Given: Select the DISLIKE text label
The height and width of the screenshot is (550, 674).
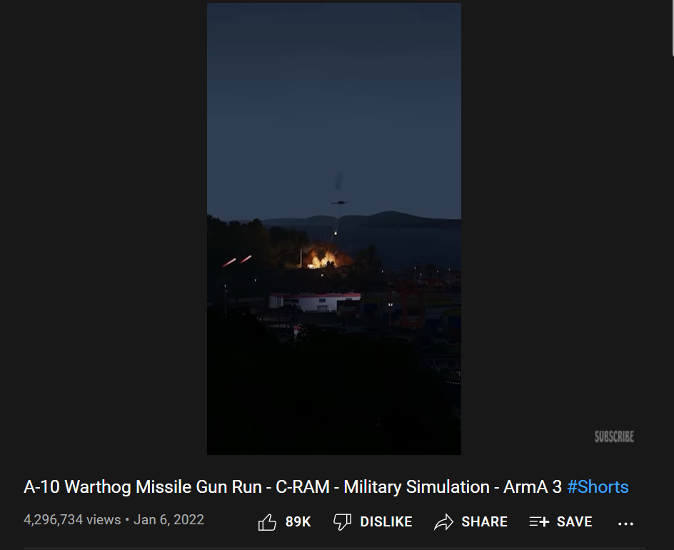Looking at the screenshot, I should [386, 521].
